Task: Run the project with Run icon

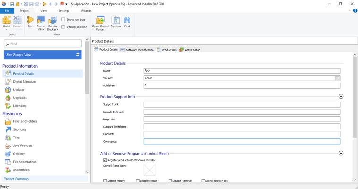Action: [x=30, y=20]
